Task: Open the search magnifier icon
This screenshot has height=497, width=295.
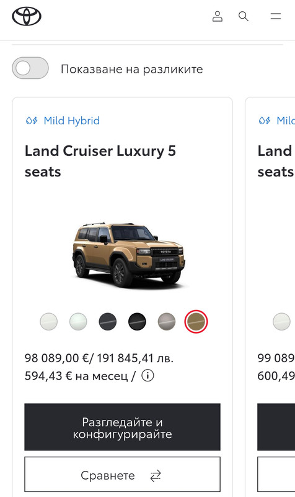Action: pyautogui.click(x=243, y=16)
